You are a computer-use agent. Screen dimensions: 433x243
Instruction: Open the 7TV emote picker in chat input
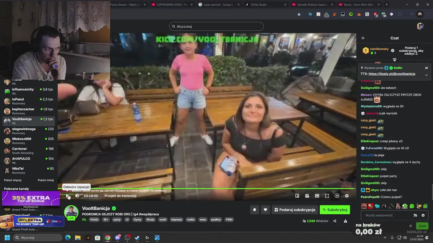[x=415, y=215]
